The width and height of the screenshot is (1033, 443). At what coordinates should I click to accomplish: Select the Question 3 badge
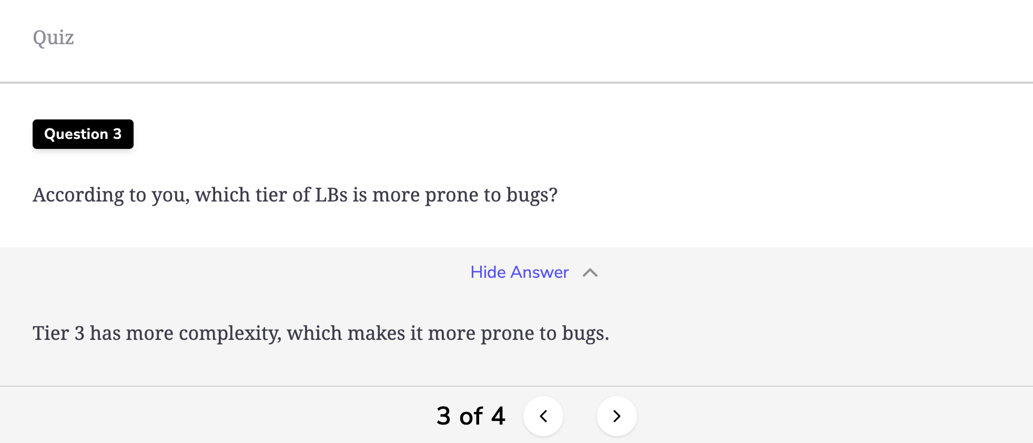coord(83,134)
